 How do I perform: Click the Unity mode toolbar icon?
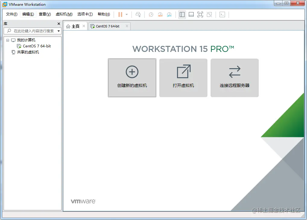(x=209, y=14)
